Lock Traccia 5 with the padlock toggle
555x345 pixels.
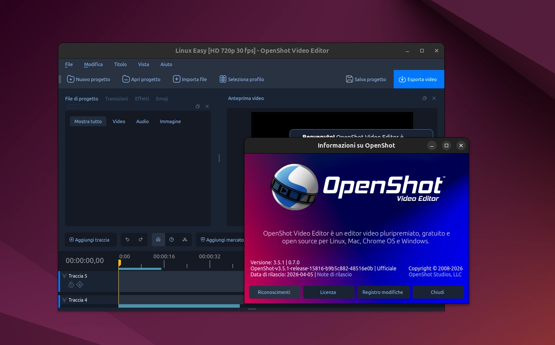click(71, 284)
